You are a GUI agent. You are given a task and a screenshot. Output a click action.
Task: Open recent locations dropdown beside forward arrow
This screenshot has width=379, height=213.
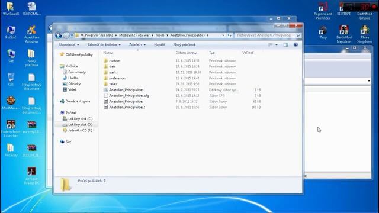pyautogui.click(x=72, y=35)
